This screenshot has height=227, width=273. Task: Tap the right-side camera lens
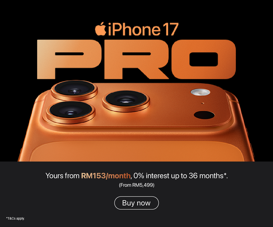click(126, 100)
